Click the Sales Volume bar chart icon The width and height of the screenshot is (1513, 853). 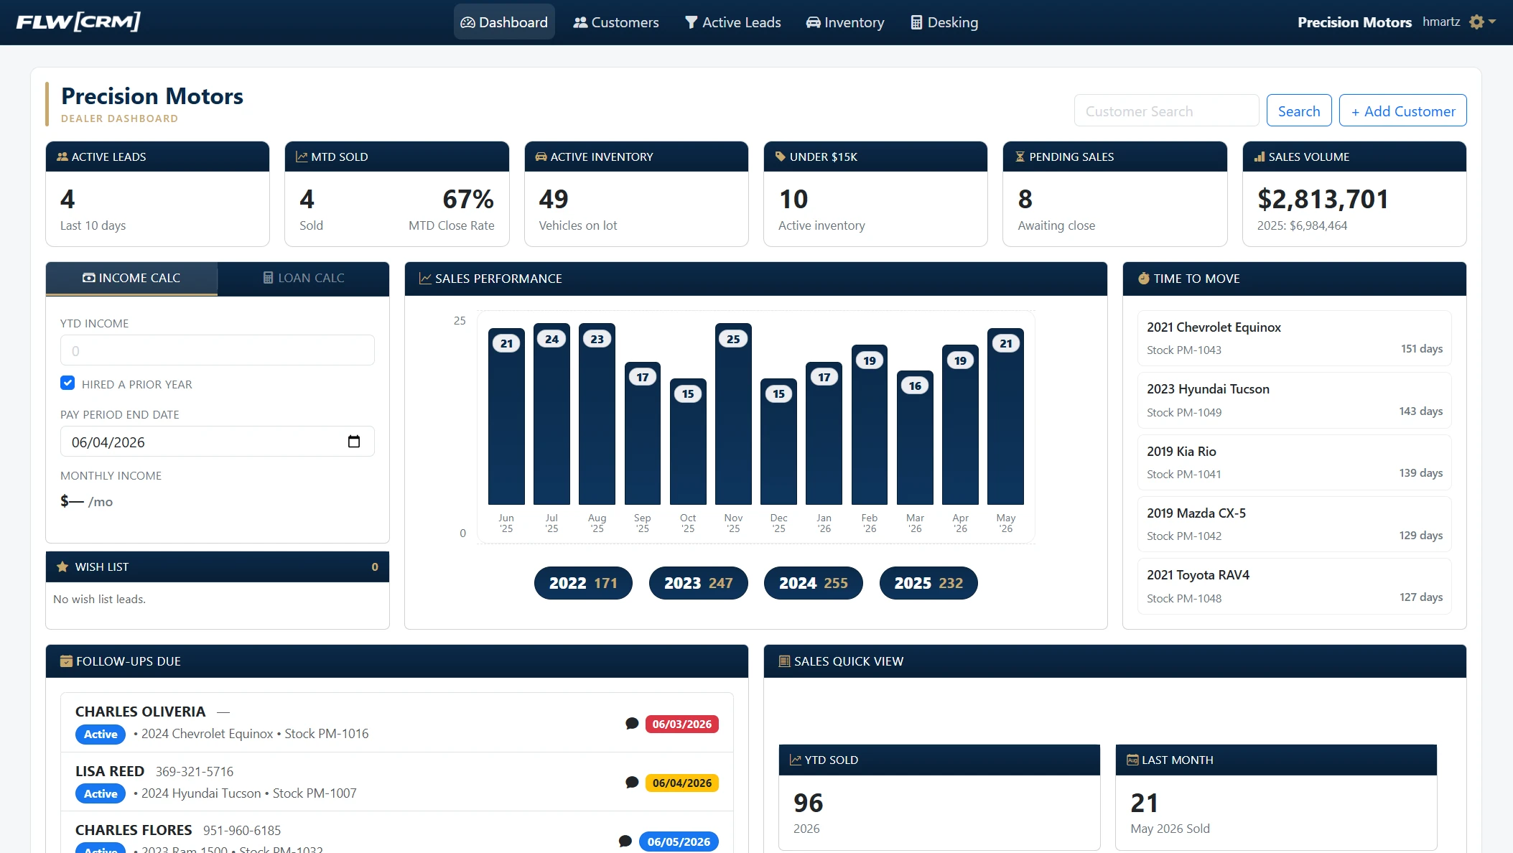click(1259, 157)
